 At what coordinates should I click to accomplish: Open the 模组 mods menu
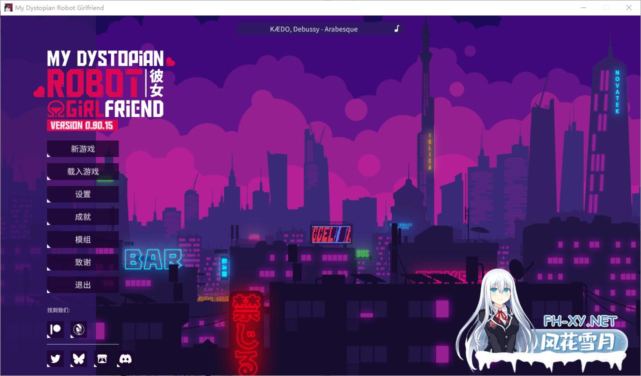(83, 240)
